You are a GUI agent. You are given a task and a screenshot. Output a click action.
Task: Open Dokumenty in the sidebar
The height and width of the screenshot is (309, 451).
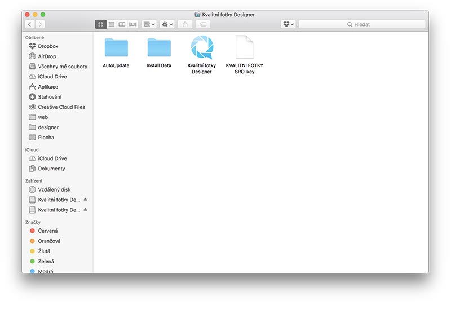(51, 168)
